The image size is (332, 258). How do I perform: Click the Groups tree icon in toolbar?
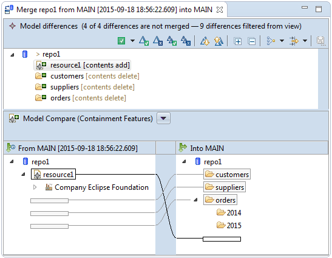tap(271, 41)
